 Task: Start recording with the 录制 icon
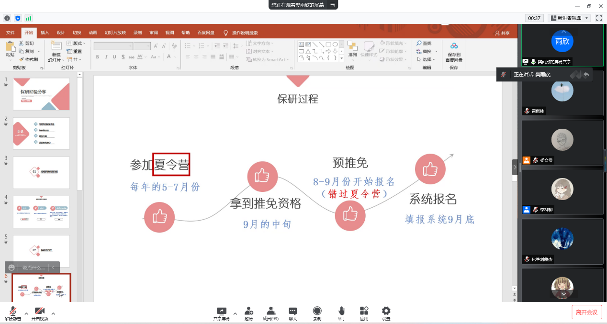pos(317,312)
